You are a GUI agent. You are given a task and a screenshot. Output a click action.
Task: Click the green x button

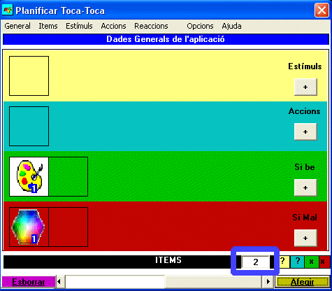(311, 262)
